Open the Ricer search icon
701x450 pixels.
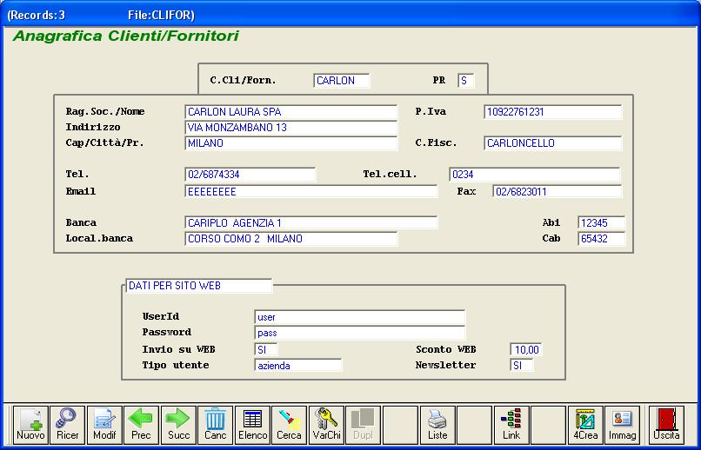pyautogui.click(x=67, y=424)
